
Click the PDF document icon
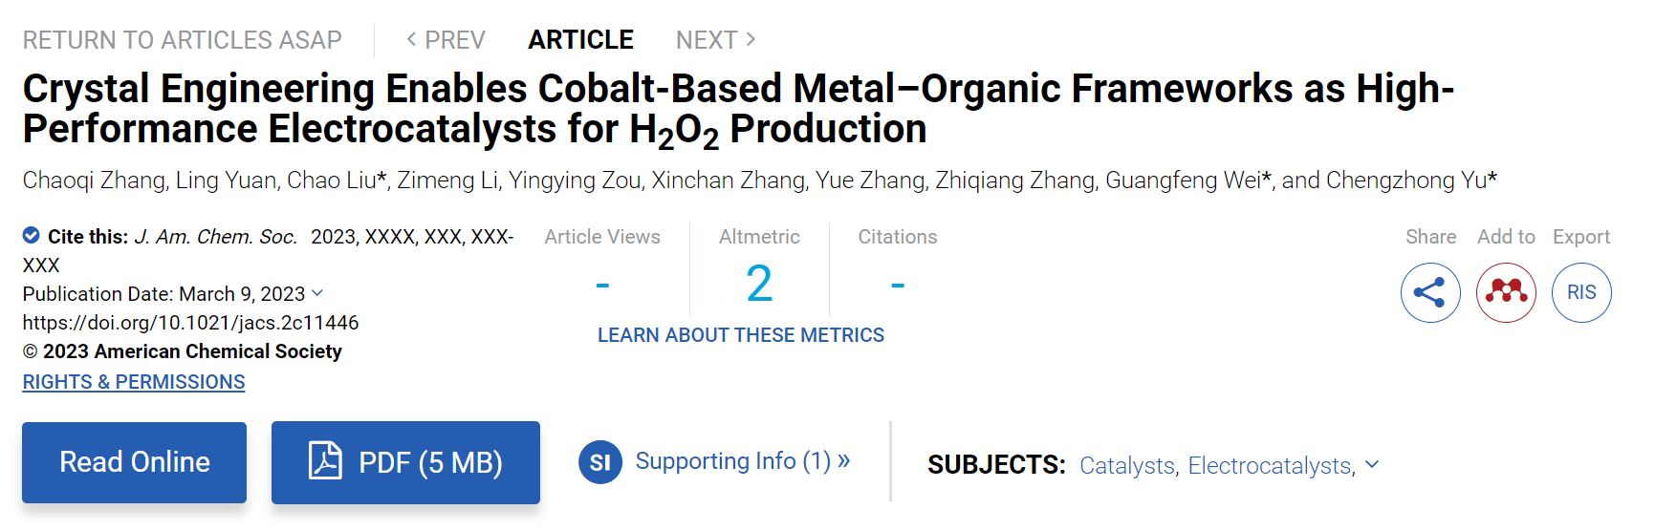coord(325,460)
